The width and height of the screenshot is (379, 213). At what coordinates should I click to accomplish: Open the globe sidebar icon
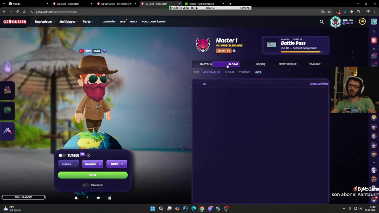point(7,110)
